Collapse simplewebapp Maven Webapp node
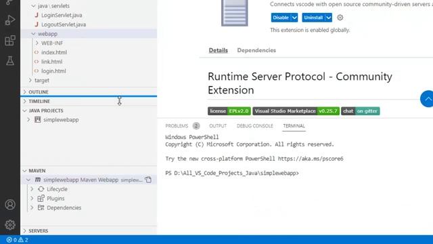The width and height of the screenshot is (433, 244). [28, 180]
